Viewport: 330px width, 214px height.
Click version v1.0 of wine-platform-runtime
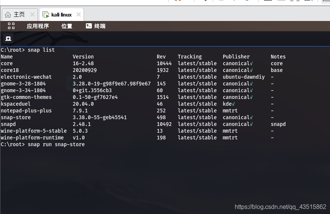pyautogui.click(x=79, y=138)
